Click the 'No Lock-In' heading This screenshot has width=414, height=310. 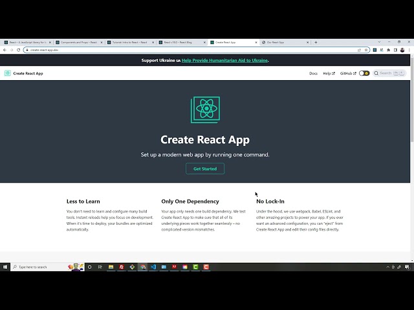click(x=270, y=201)
